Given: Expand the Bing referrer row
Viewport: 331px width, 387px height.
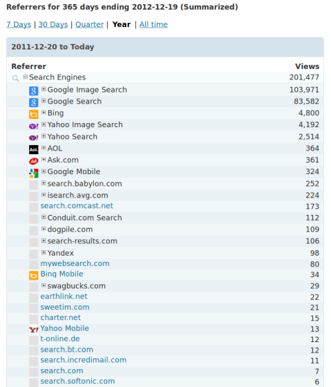Looking at the screenshot, I should (x=44, y=113).
